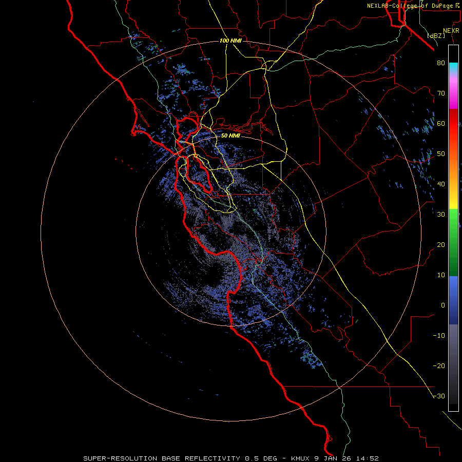The height and width of the screenshot is (462, 462).
Task: Click the -20 value on the dBZ scale
Action: click(x=439, y=365)
